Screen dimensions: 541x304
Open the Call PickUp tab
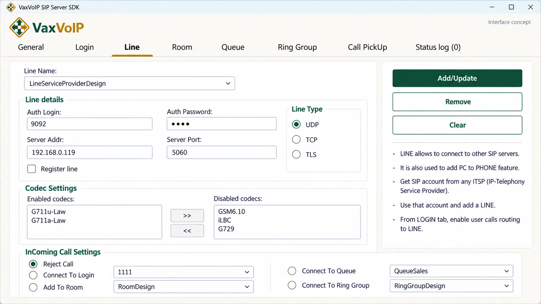pyautogui.click(x=367, y=47)
